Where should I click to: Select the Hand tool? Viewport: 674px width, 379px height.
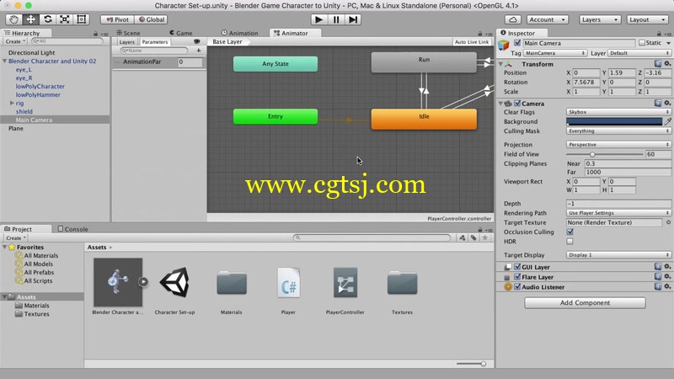[13, 19]
